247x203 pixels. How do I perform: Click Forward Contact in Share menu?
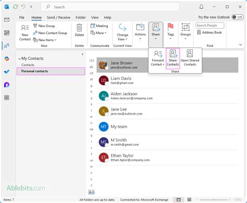[158, 58]
